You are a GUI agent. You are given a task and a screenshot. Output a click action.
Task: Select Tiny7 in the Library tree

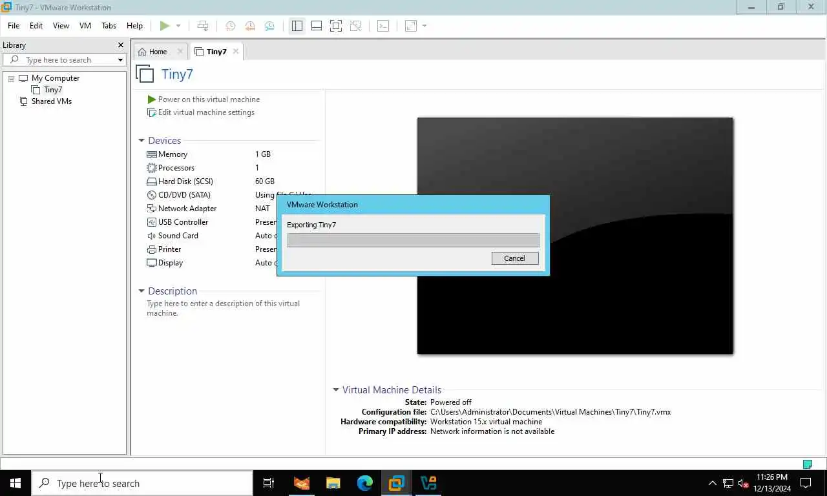click(x=53, y=90)
